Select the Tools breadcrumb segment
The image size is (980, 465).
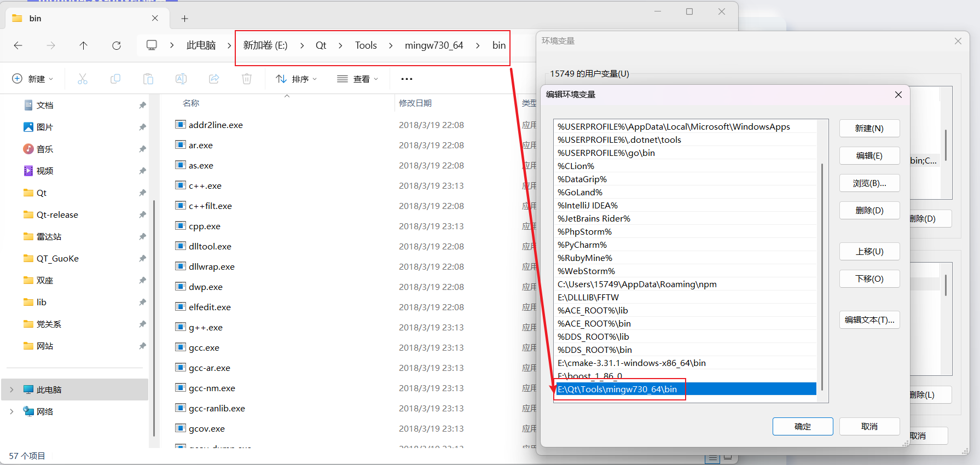coord(366,45)
